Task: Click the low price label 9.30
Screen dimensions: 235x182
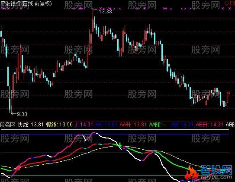Action: [22, 114]
